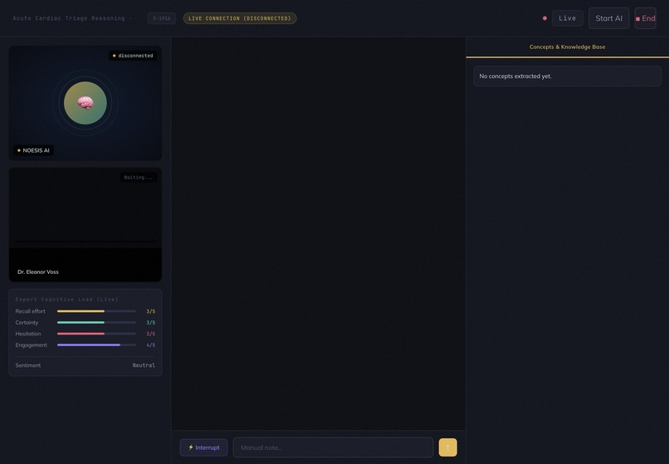Click the red recording indicator dot
The image size is (669, 464).
click(544, 18)
